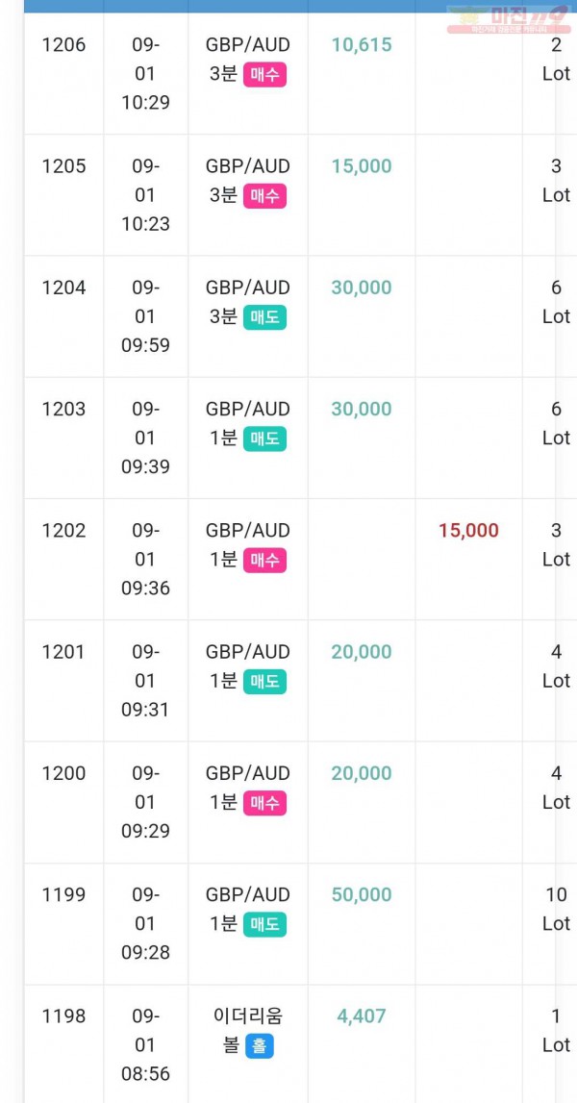Click the 50,000 amount in row 1199
This screenshot has height=1103, width=577.
pyautogui.click(x=362, y=894)
